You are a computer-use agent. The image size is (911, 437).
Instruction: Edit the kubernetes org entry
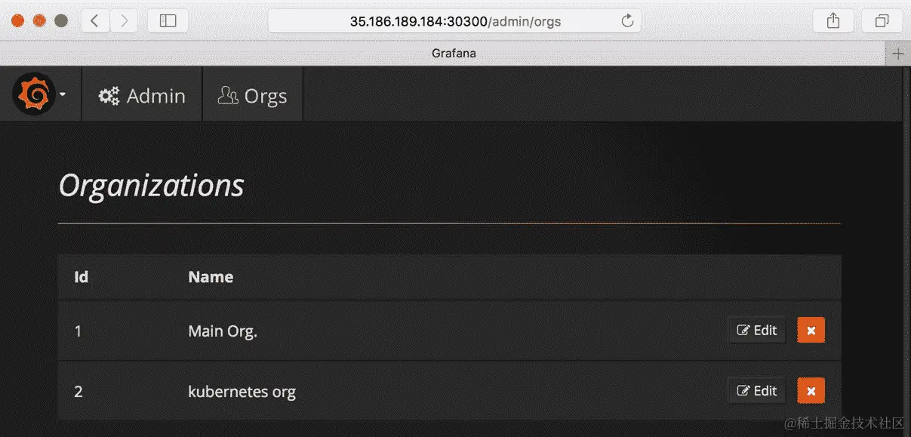(756, 390)
